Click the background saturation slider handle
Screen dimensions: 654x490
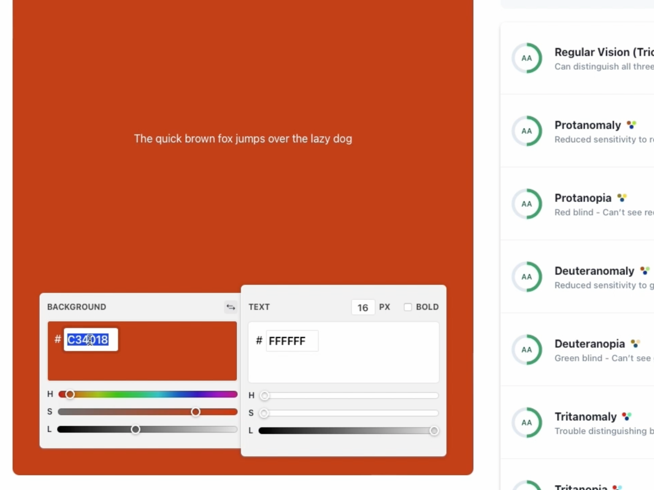(196, 412)
